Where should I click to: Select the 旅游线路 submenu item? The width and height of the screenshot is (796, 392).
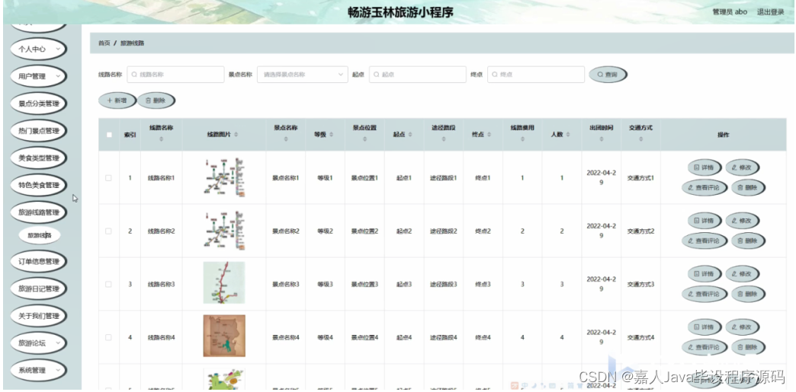click(x=40, y=235)
